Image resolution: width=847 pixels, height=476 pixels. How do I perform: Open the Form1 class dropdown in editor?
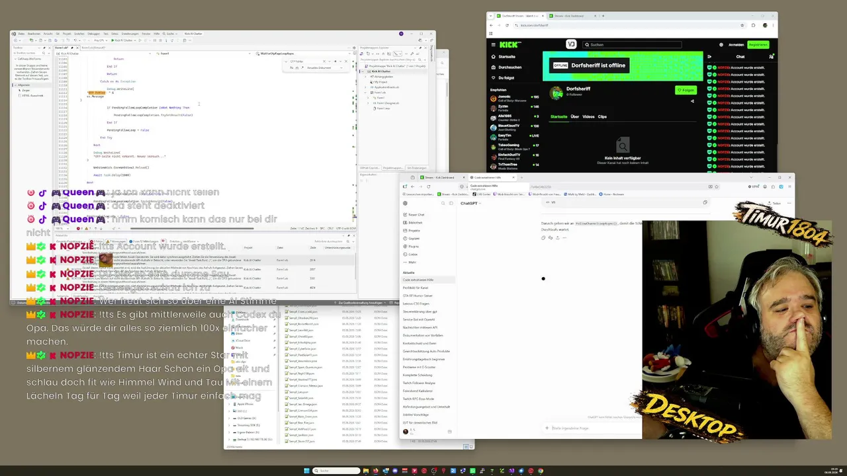tap(205, 54)
